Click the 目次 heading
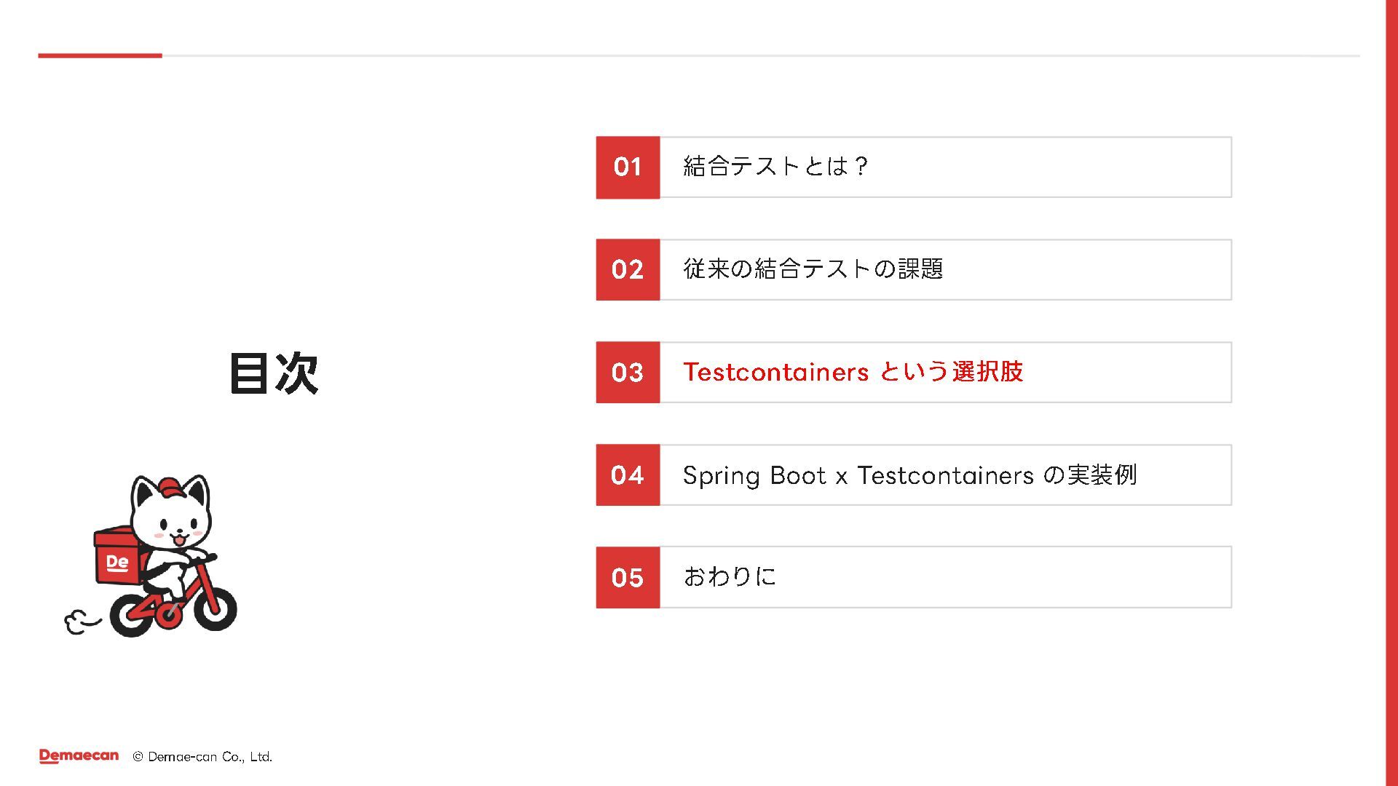 tap(274, 373)
